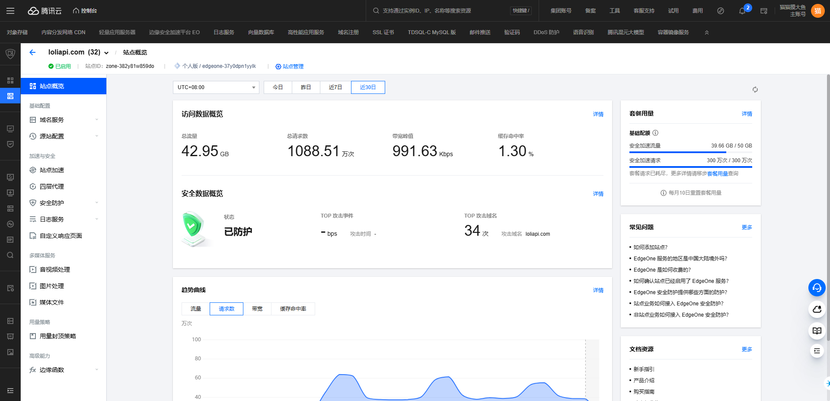Viewport: 830px width, 401px height.
Task: Refresh the overview data with the reload icon
Action: click(x=755, y=90)
